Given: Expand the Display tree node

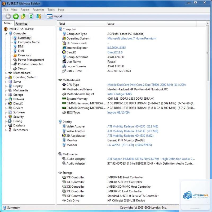Looking at the screenshot, I should 6,86.
